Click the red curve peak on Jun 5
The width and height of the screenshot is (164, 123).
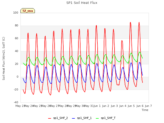[130, 22]
